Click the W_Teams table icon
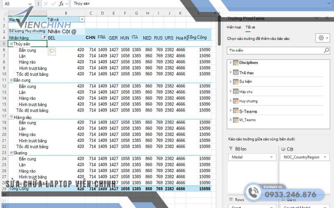Viewport: 334px width, 208px height. (235, 120)
